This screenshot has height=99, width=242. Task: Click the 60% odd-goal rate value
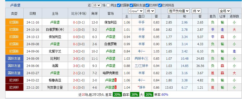[165, 95]
